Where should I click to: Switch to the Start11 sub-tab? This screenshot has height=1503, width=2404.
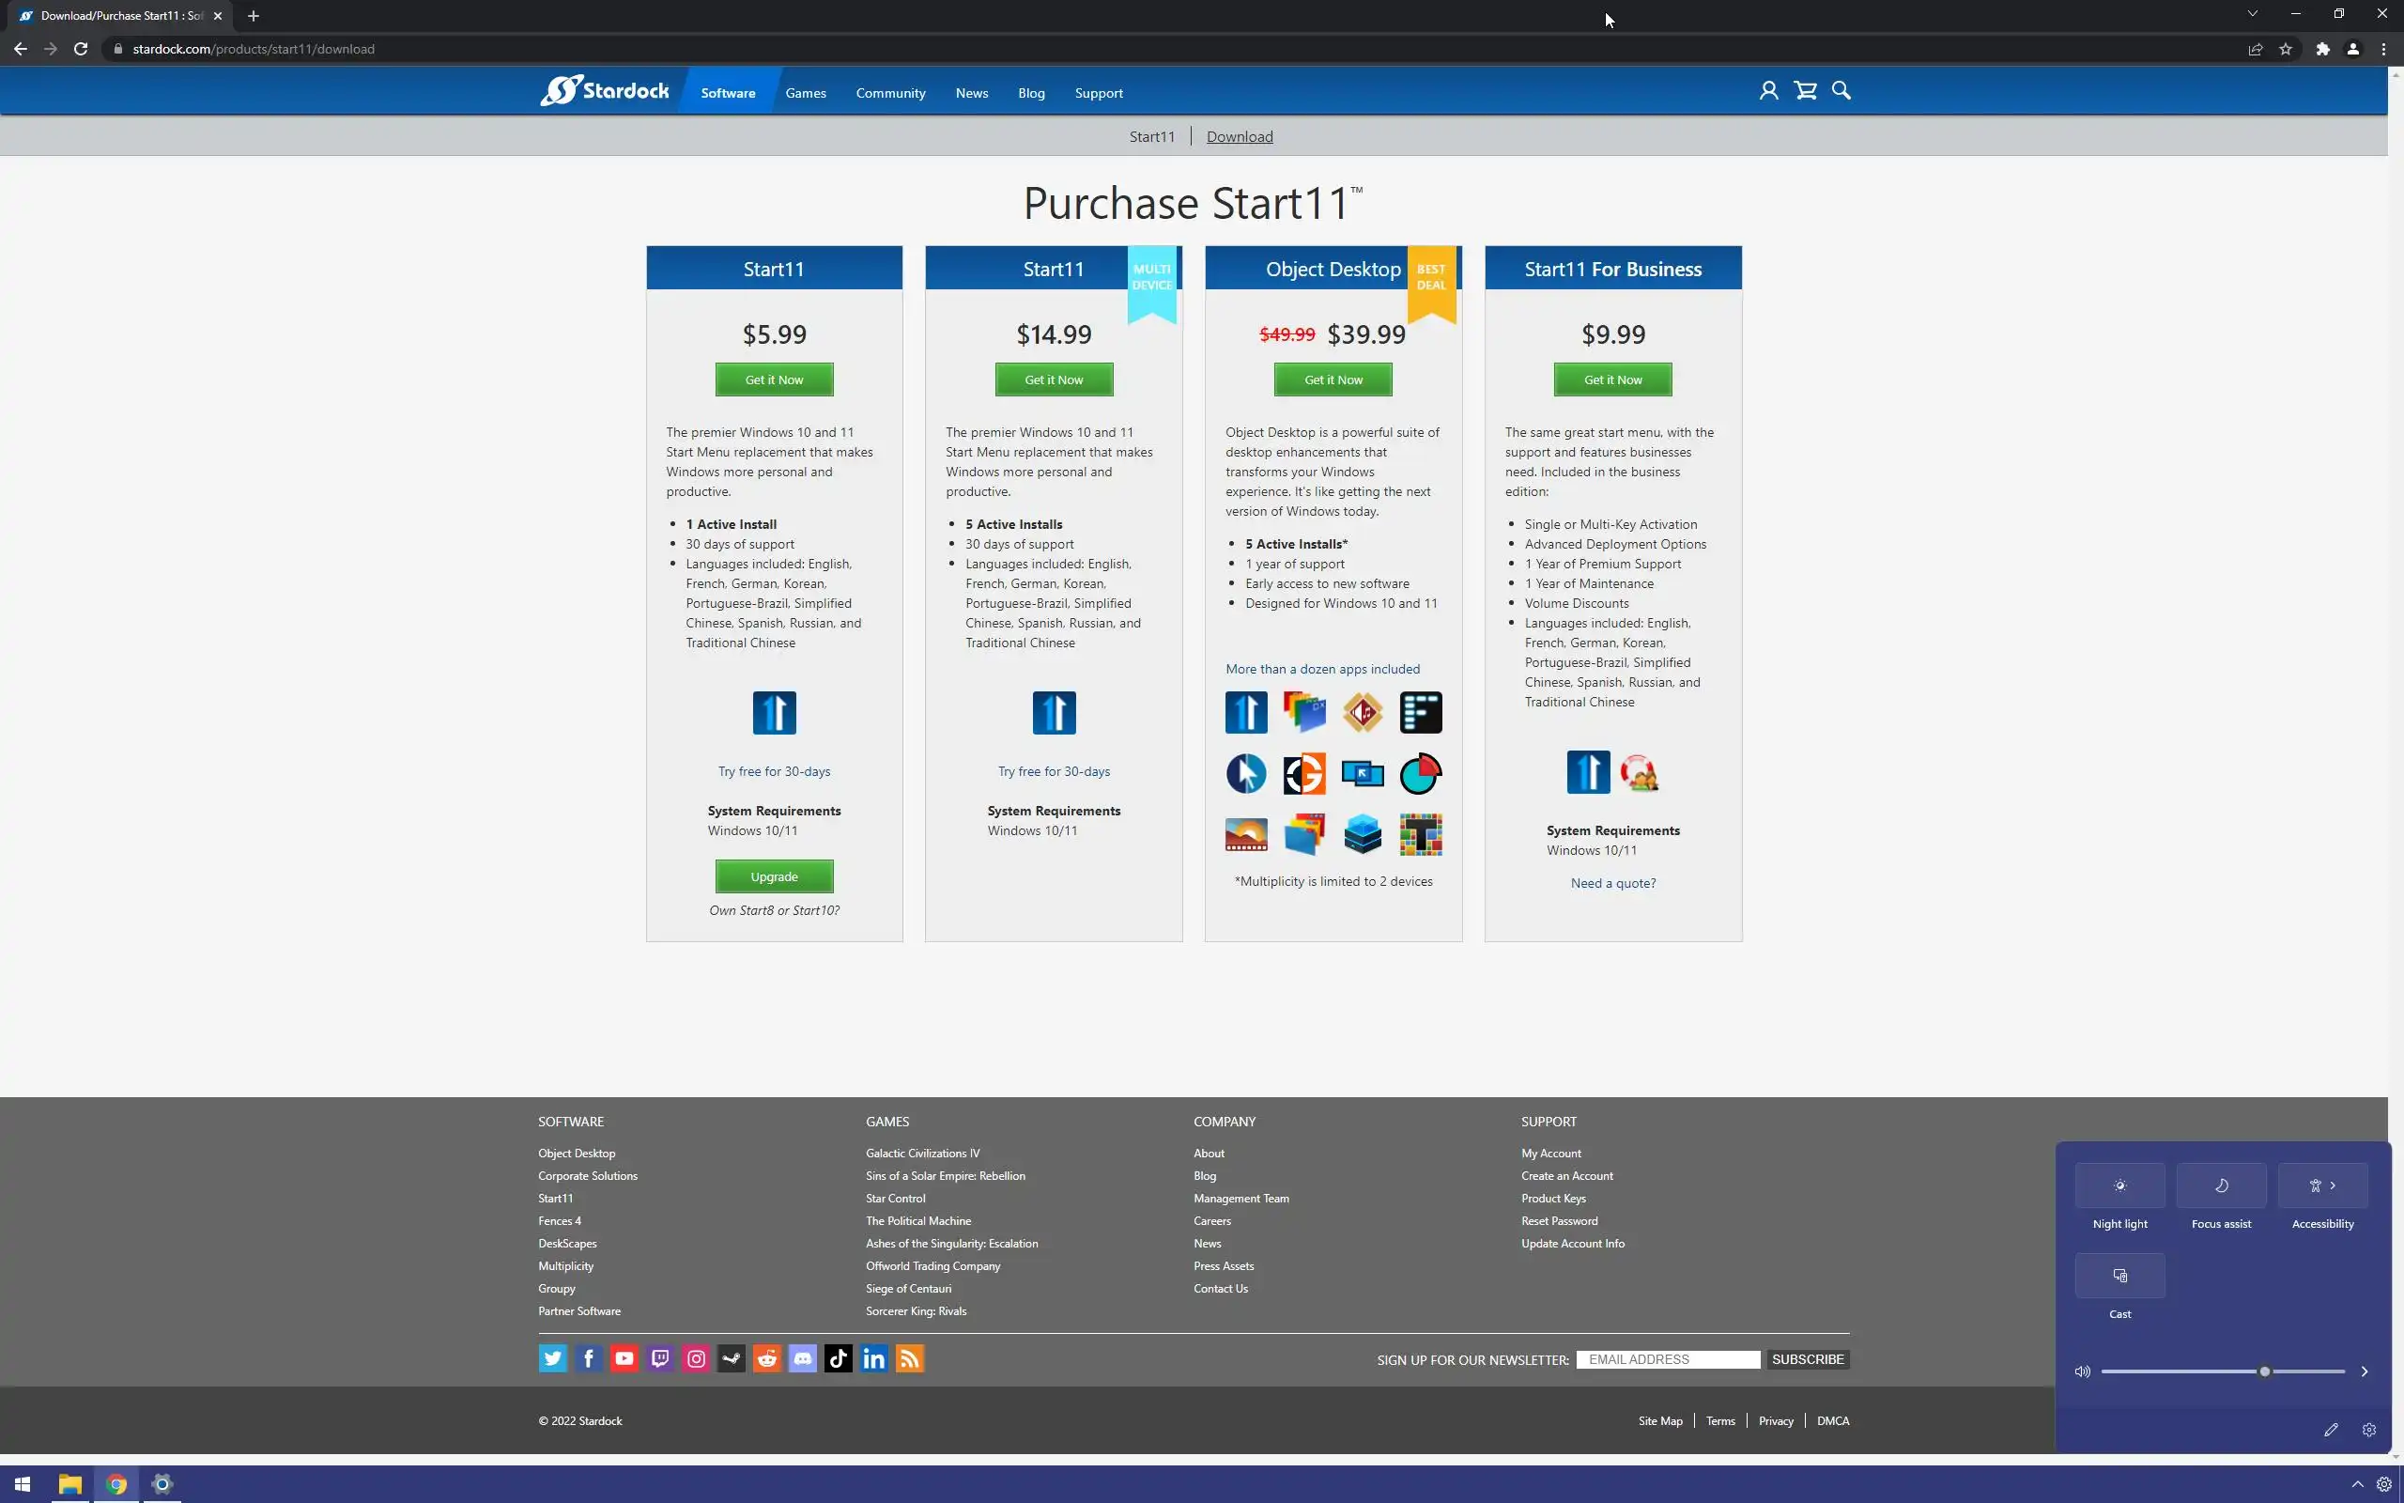(x=1151, y=137)
